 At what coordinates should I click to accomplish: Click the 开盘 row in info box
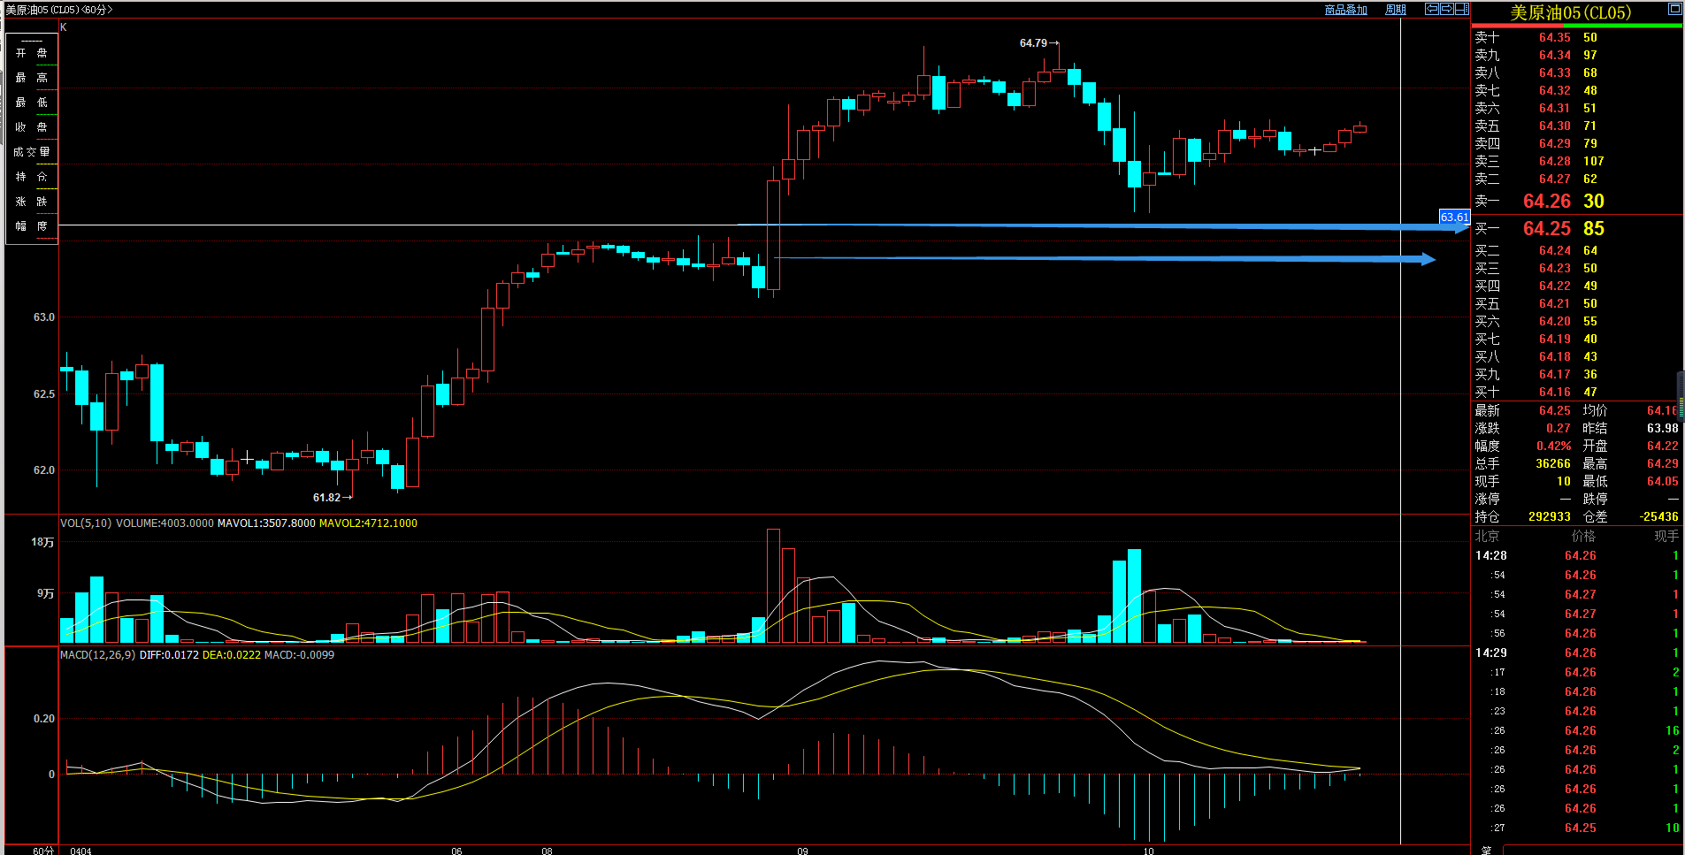[32, 53]
